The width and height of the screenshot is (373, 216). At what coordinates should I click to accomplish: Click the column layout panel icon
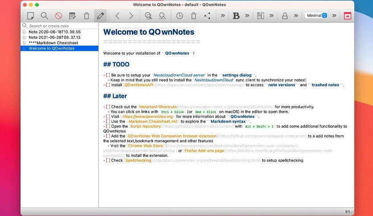tap(261, 16)
